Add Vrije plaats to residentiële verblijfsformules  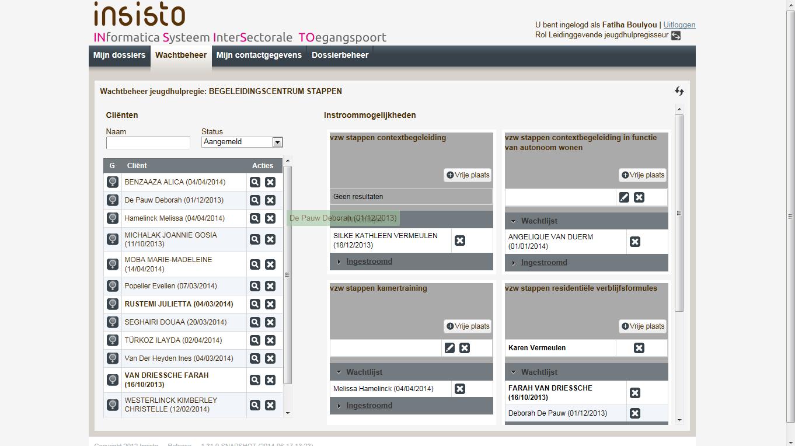[x=643, y=326]
